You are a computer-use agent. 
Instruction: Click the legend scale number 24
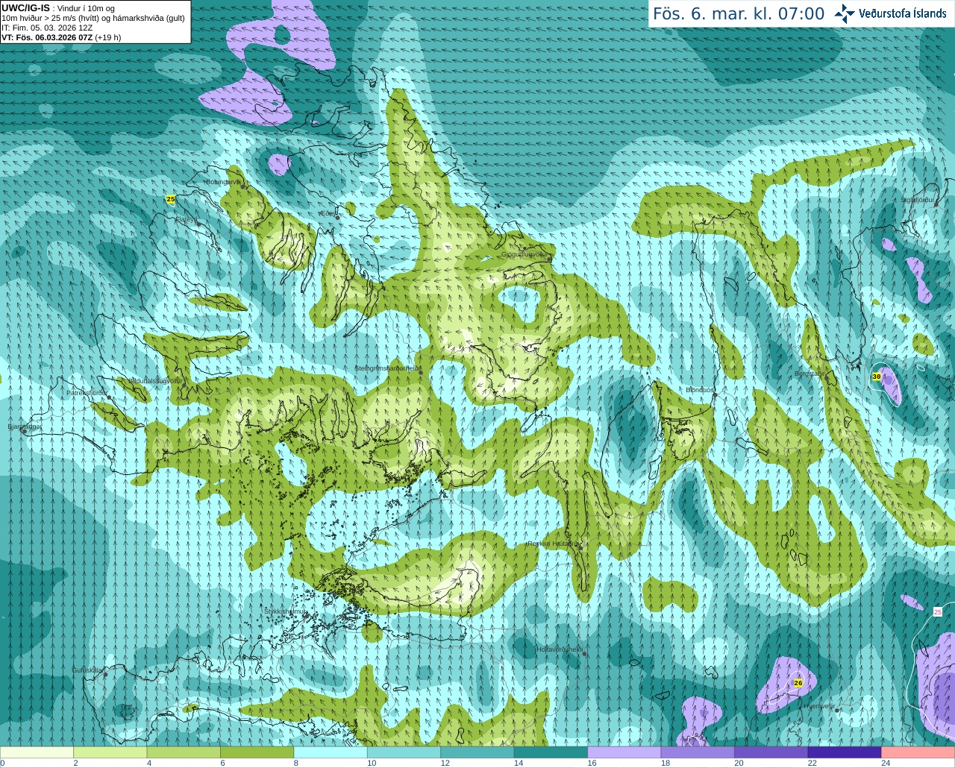pos(886,763)
